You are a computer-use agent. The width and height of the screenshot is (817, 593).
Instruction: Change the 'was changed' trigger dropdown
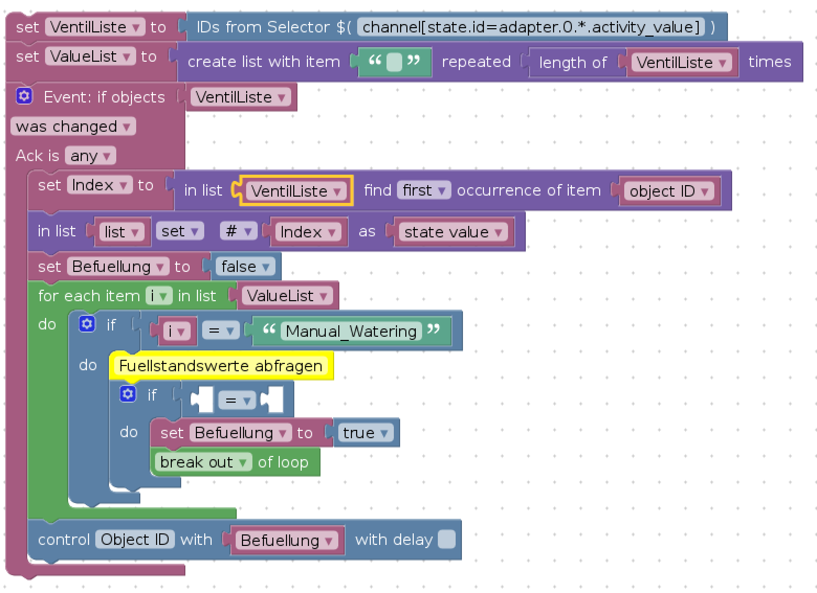point(73,127)
